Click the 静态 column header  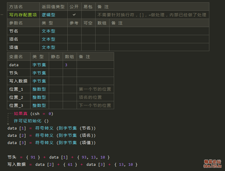(x=55, y=57)
